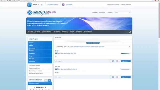Click the small blue pill button above sorting
160x90 pixels.
click(x=93, y=43)
